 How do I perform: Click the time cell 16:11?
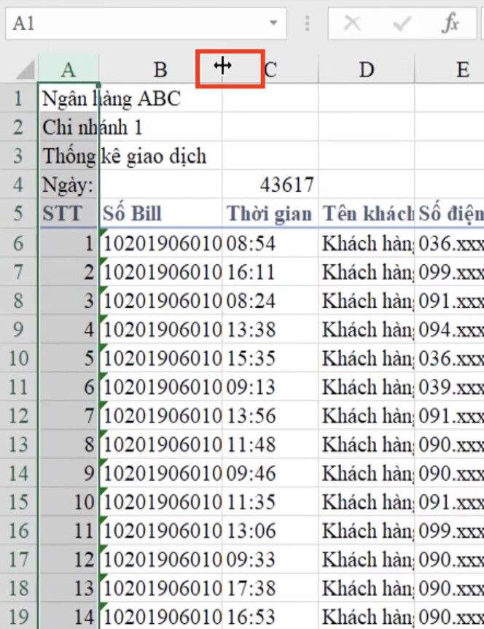[270, 272]
